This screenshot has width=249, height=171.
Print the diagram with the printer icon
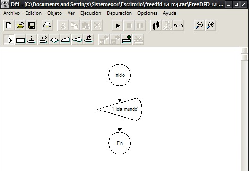tap(47, 26)
